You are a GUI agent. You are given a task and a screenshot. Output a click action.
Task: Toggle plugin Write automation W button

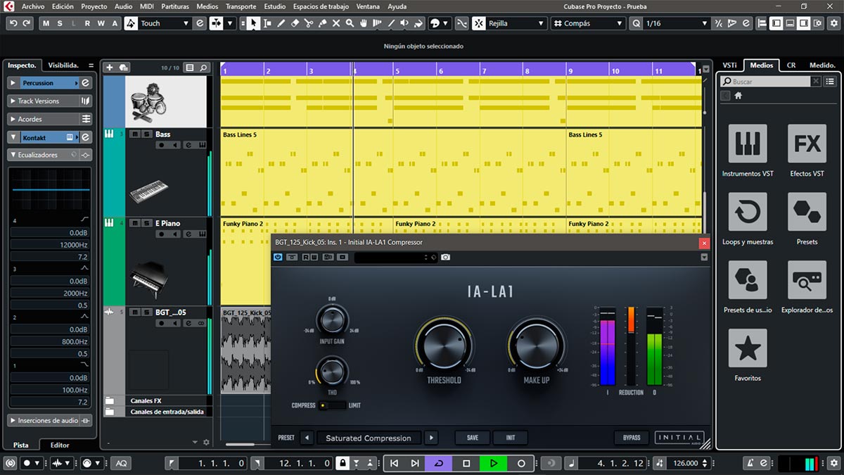314,258
